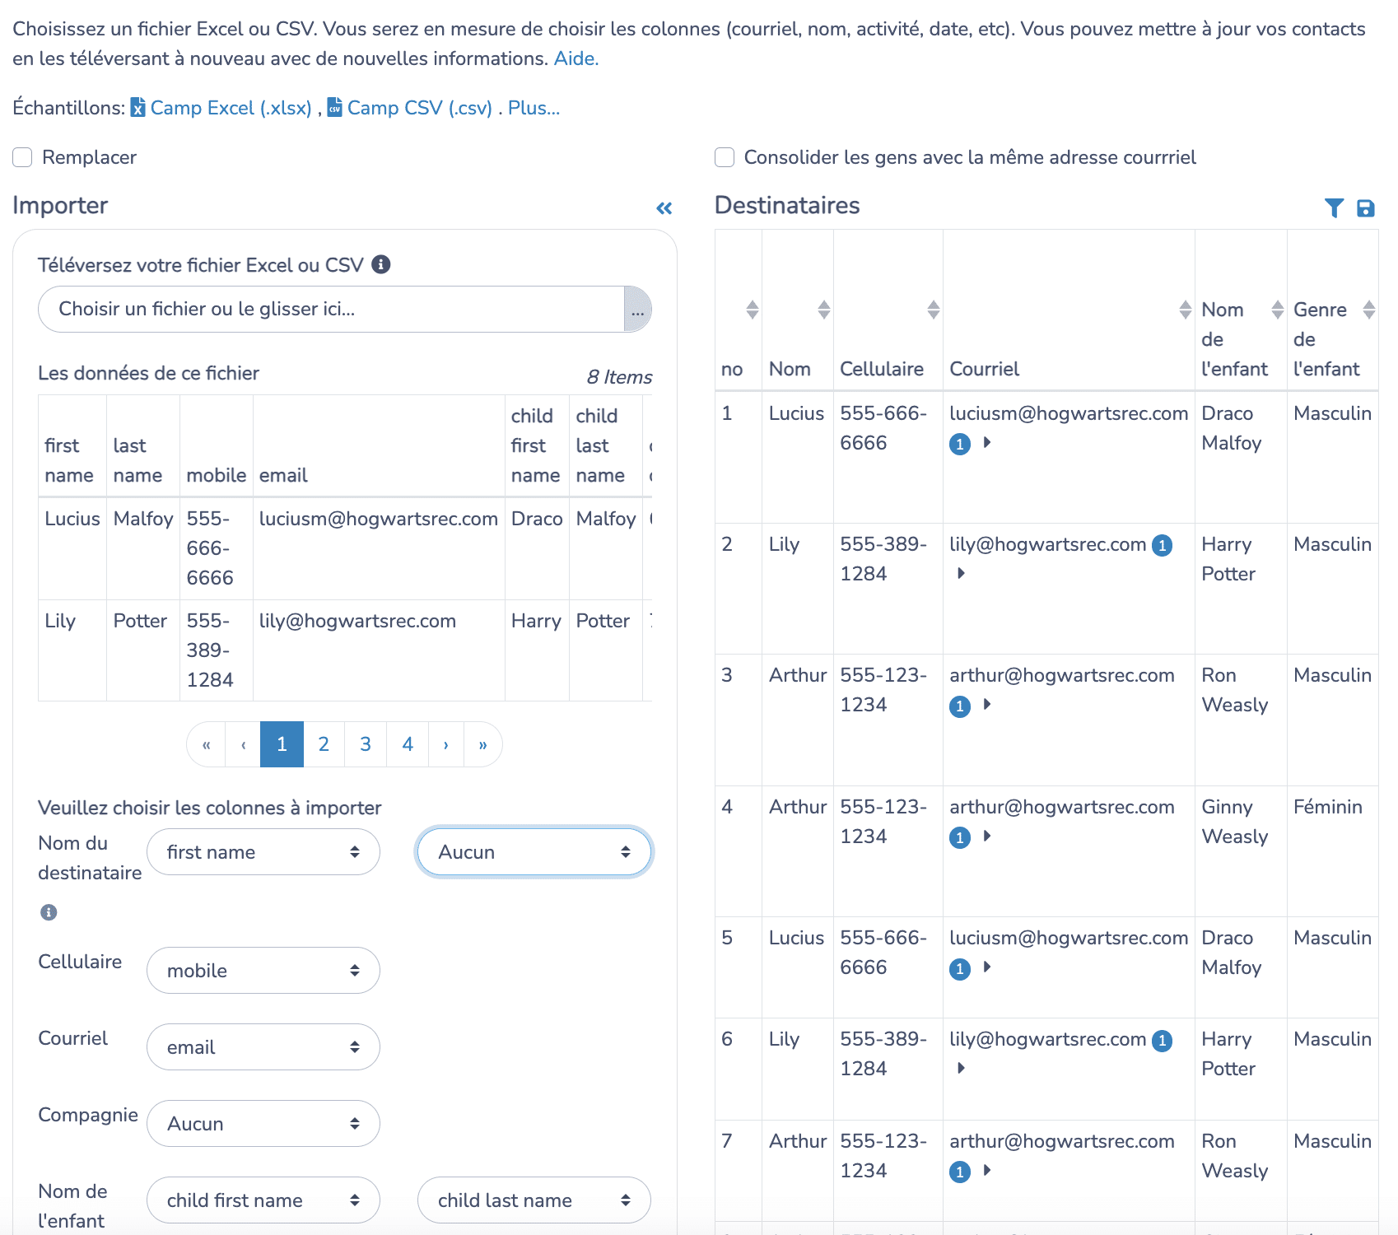Open the Plus... samples link

point(534,108)
